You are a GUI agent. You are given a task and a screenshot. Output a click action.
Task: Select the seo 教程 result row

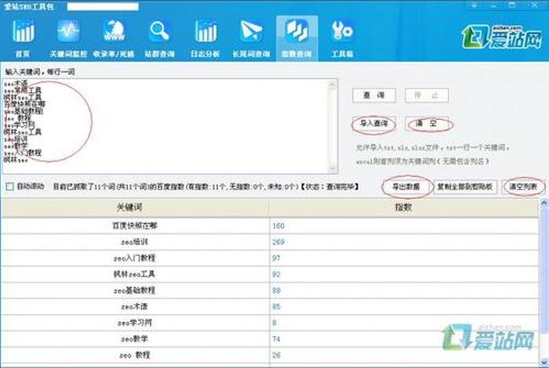[270, 355]
